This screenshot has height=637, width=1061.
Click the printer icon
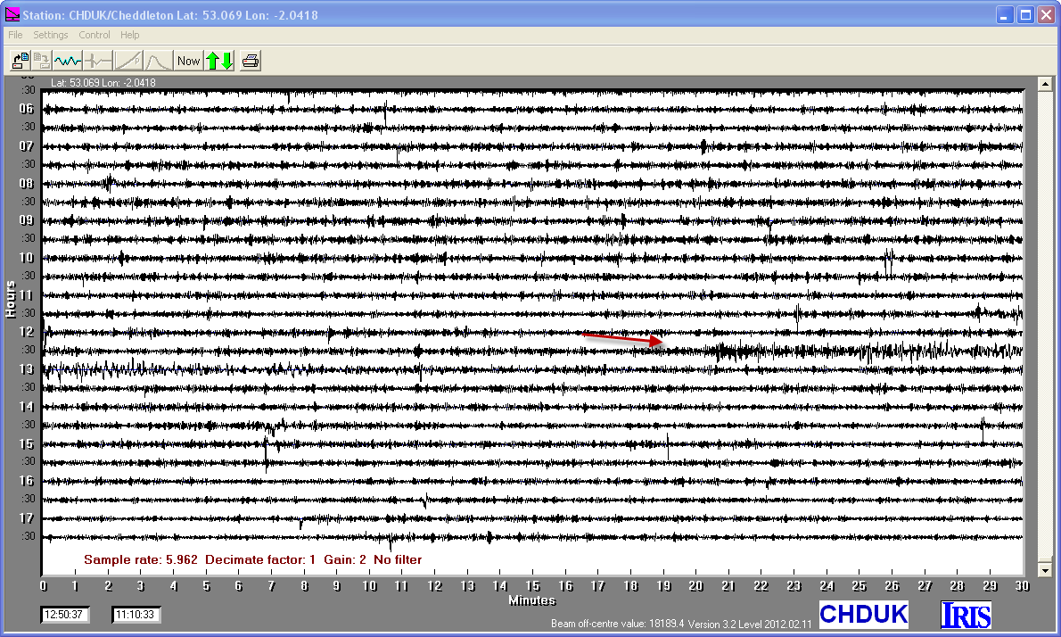click(x=251, y=61)
